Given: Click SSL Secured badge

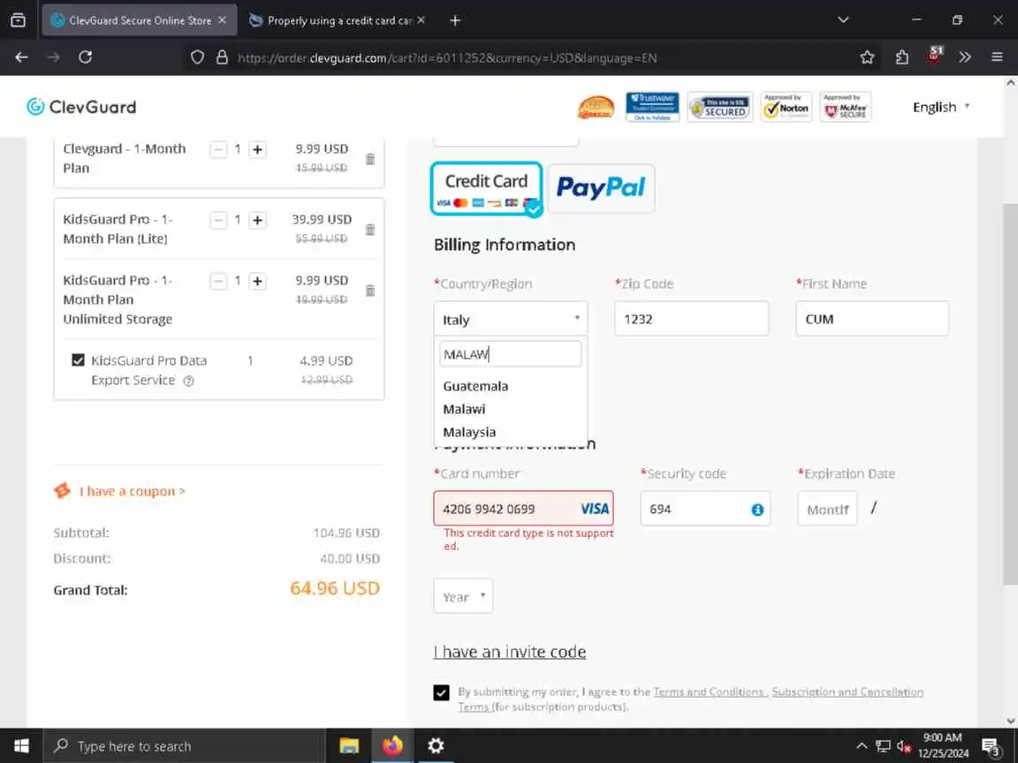Looking at the screenshot, I should pyautogui.click(x=720, y=108).
